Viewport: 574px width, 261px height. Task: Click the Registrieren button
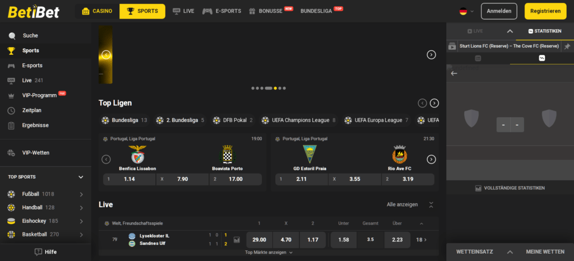pyautogui.click(x=545, y=11)
